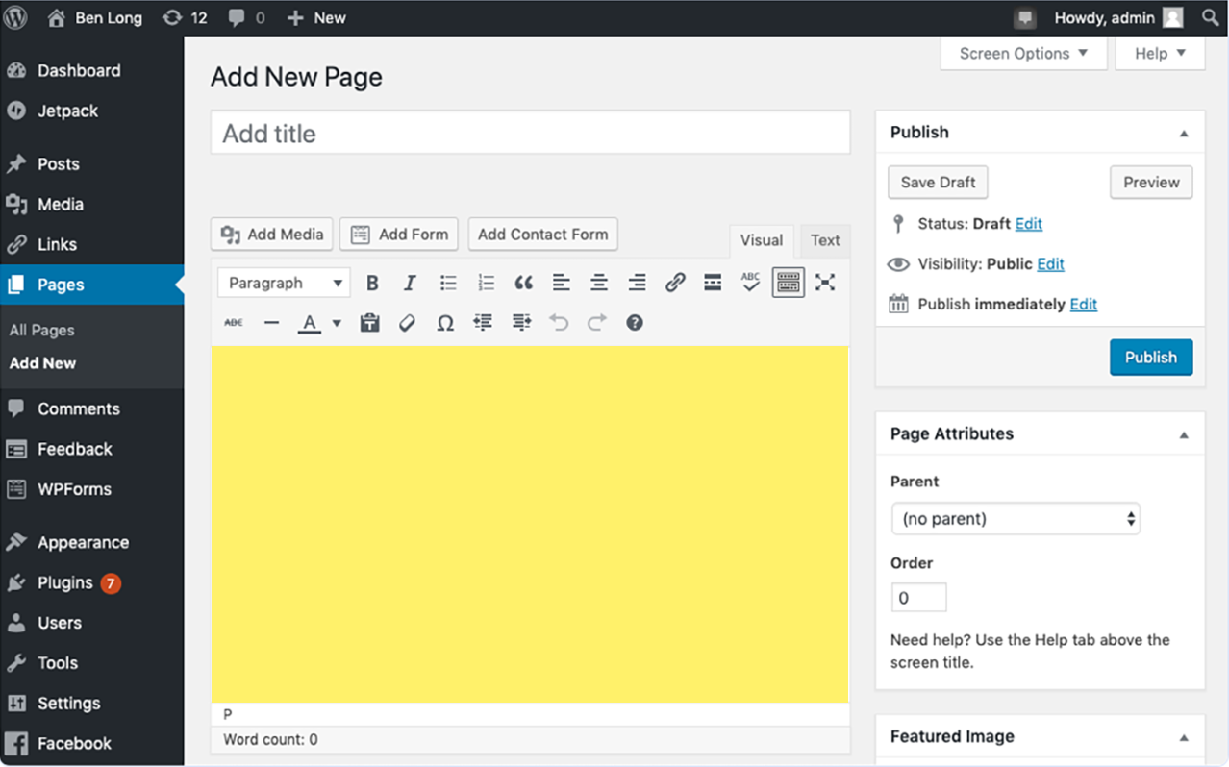Viewport: 1229px width, 767px height.
Task: Insert or edit a link
Action: pyautogui.click(x=675, y=283)
